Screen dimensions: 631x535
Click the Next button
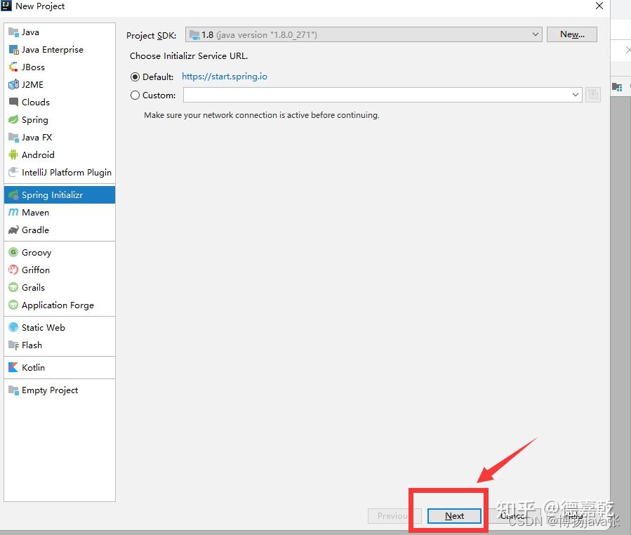point(454,515)
